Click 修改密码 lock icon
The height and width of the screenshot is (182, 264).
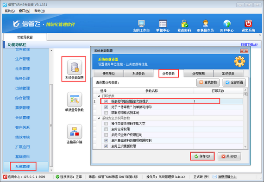(x=184, y=24)
